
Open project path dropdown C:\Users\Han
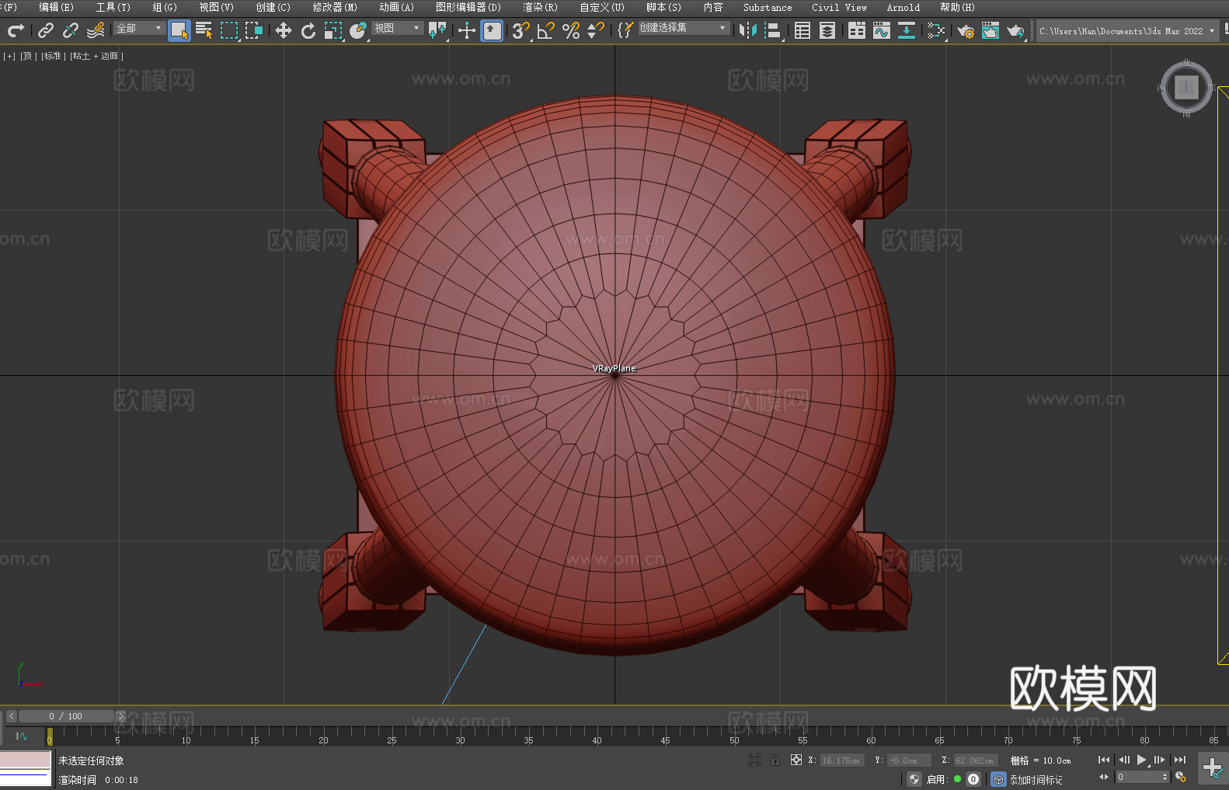(x=1126, y=31)
